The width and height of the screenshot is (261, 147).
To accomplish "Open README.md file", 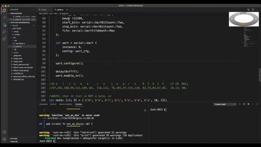I will [18, 80].
